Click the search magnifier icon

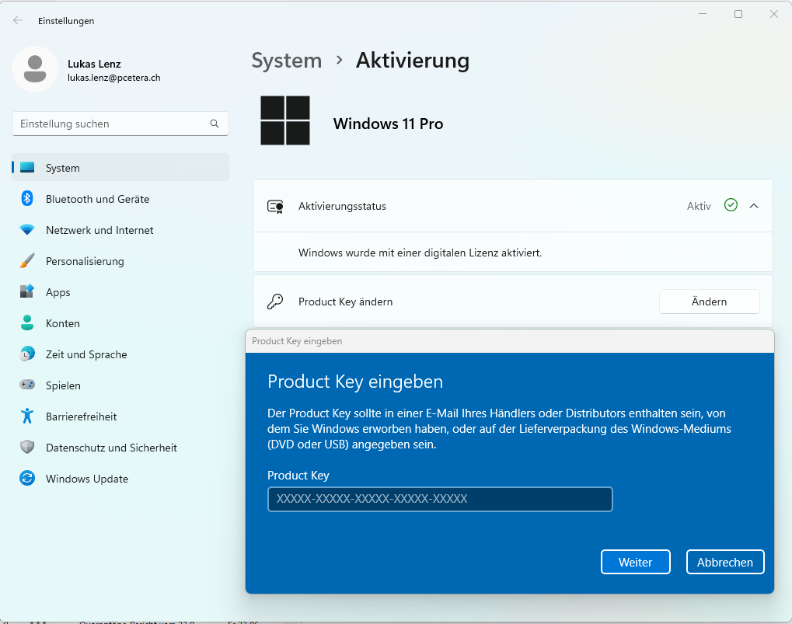point(215,124)
